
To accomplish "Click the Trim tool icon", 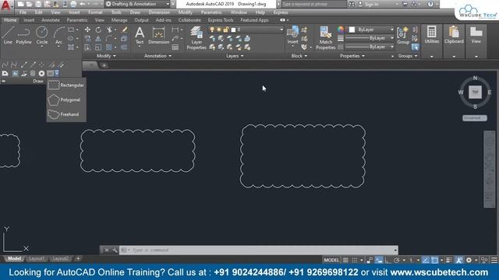I will point(109,30).
